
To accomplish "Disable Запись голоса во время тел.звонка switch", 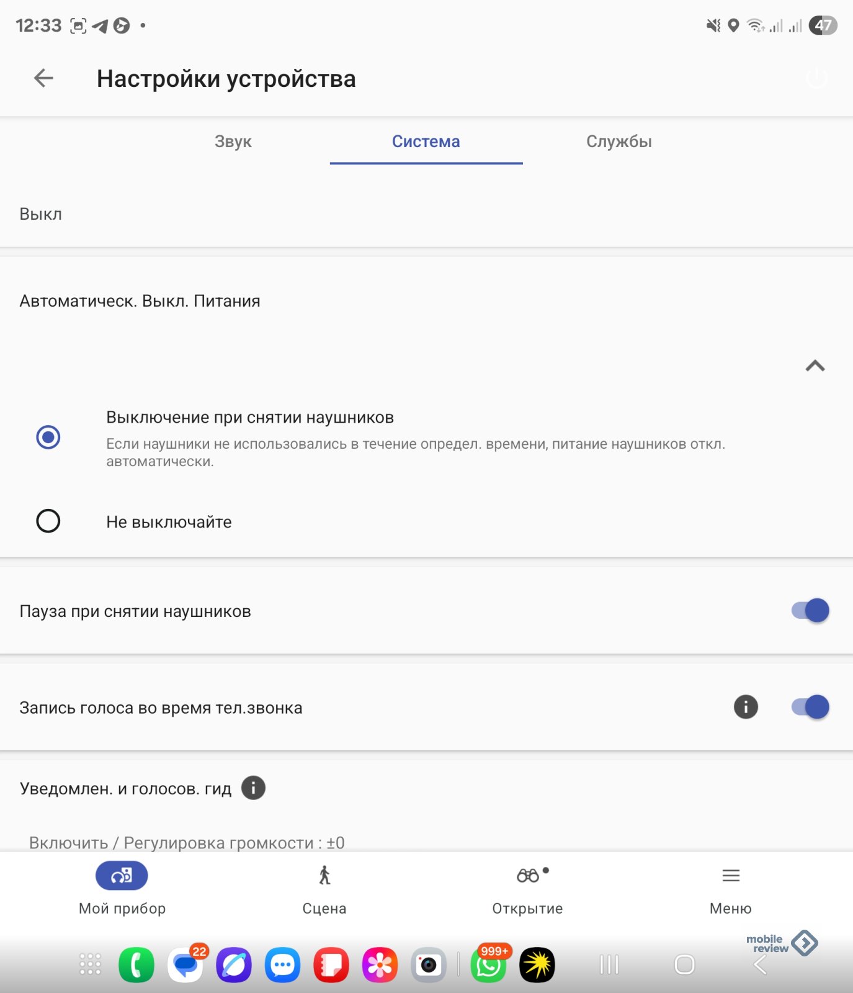I will click(x=810, y=707).
